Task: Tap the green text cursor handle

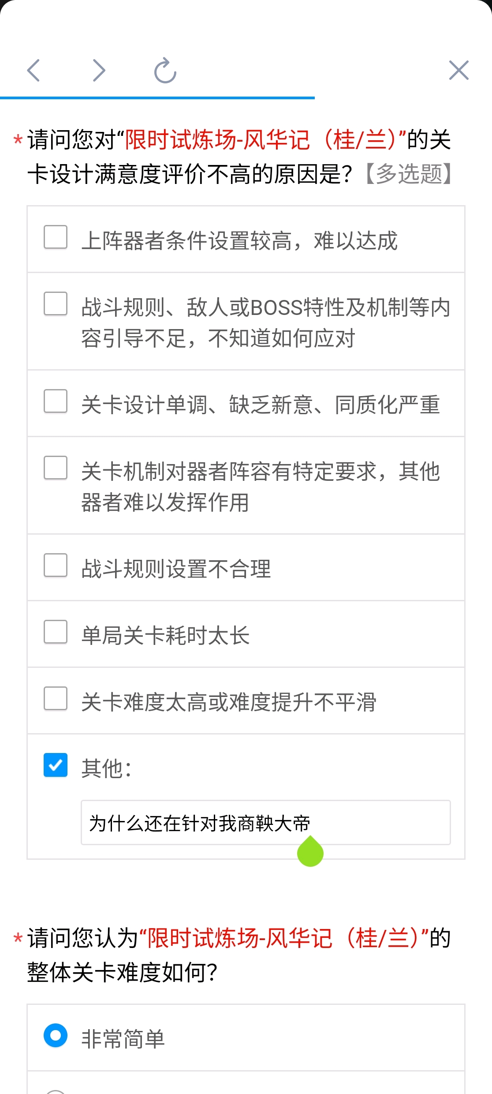Action: pos(310,851)
